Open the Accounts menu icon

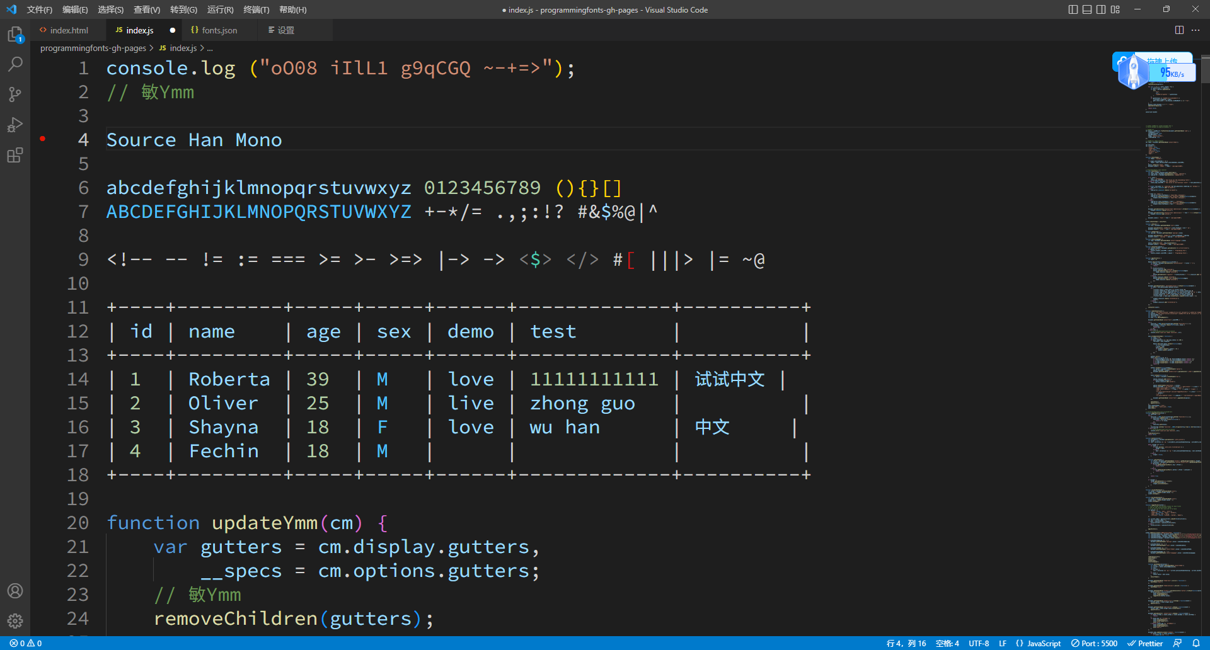(15, 591)
